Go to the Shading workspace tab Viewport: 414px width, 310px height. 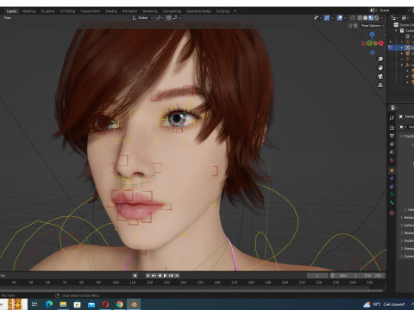click(x=111, y=11)
